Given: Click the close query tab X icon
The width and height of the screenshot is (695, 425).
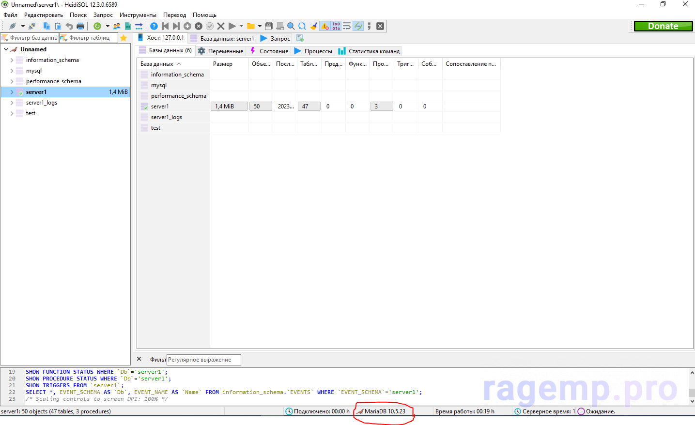Looking at the screenshot, I should 380,26.
